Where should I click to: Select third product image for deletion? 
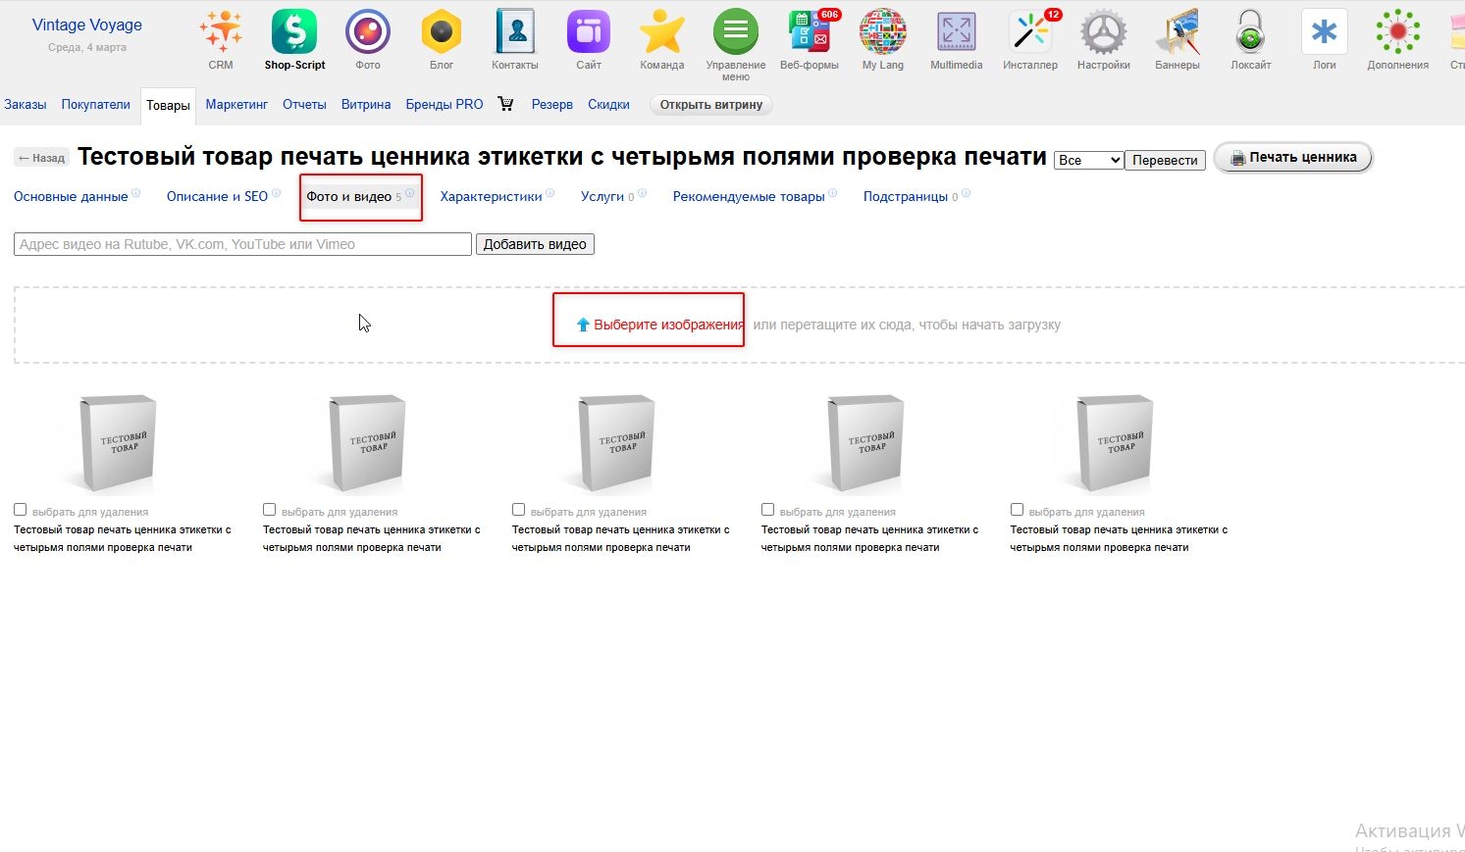click(x=518, y=509)
